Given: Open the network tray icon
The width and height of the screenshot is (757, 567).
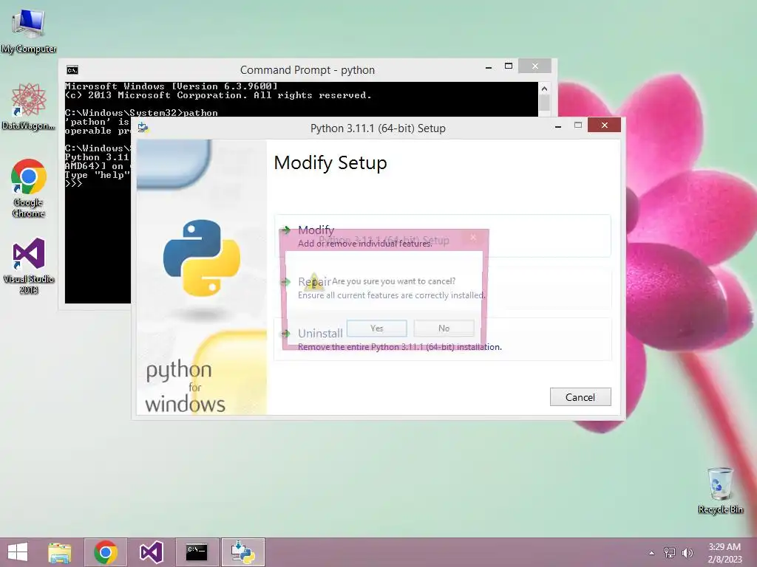Looking at the screenshot, I should click(x=670, y=552).
